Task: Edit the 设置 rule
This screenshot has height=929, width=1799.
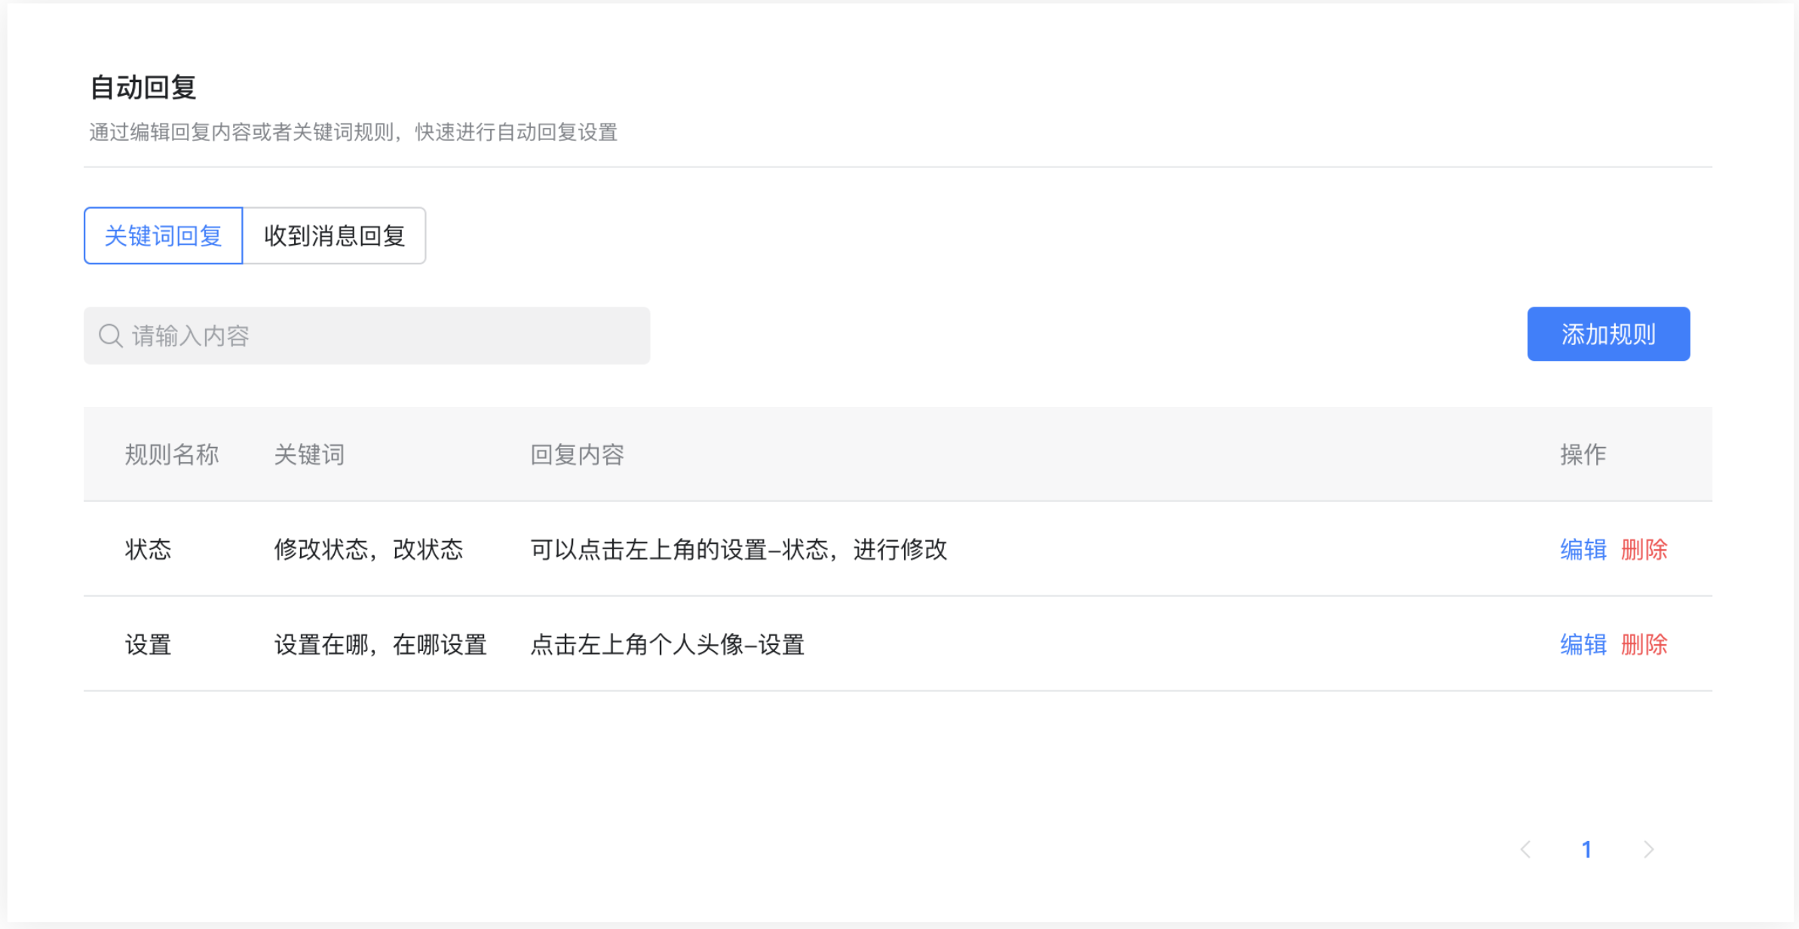Action: pos(1582,645)
